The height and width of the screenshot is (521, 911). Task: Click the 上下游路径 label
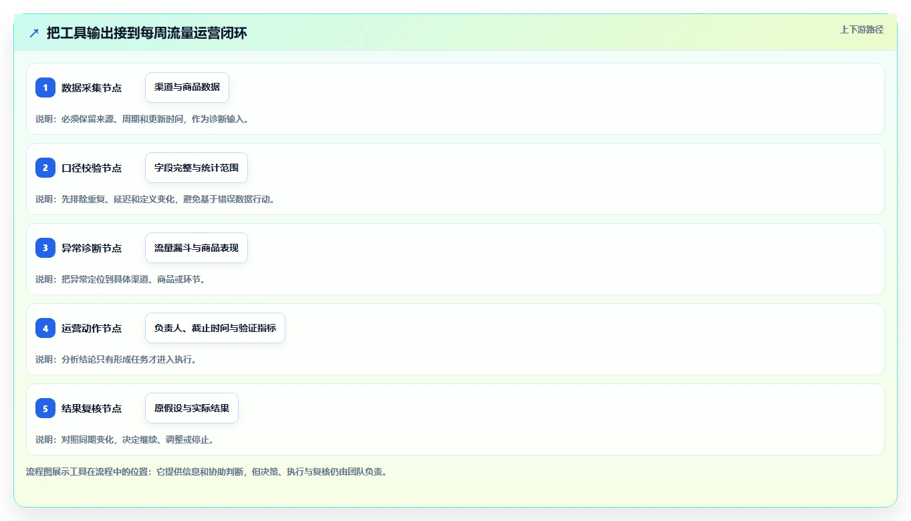tap(862, 29)
